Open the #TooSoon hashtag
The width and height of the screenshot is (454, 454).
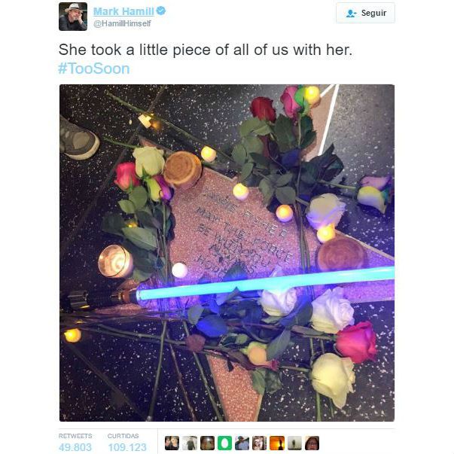94,69
